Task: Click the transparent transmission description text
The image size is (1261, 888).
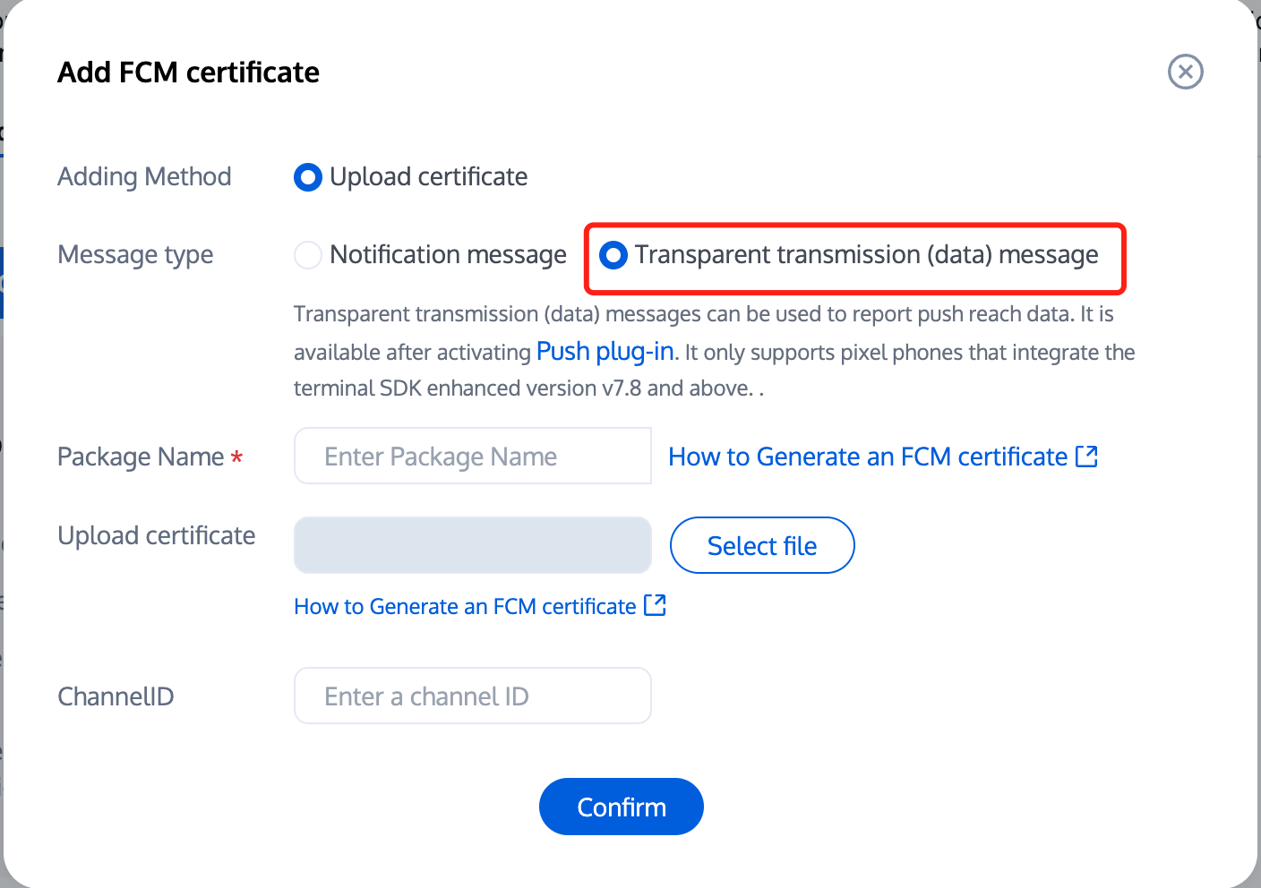Action: [703, 315]
